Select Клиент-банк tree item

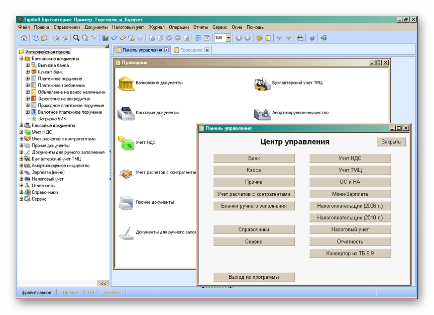tap(50, 72)
